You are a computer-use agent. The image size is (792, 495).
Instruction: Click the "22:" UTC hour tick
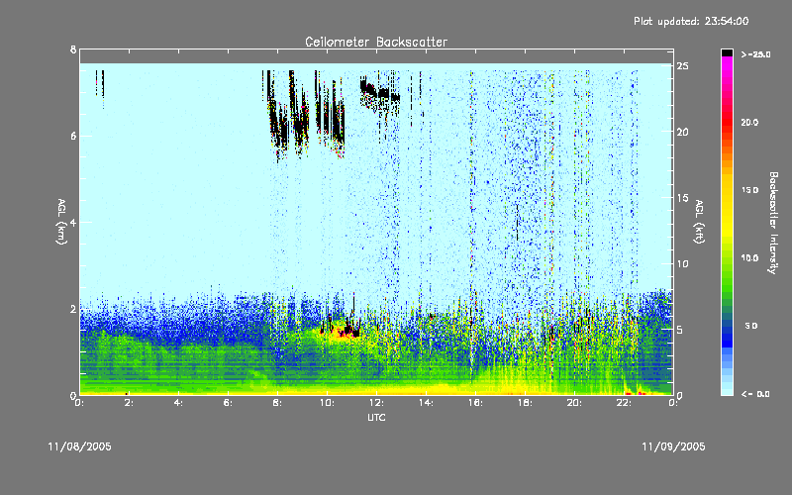click(x=624, y=403)
